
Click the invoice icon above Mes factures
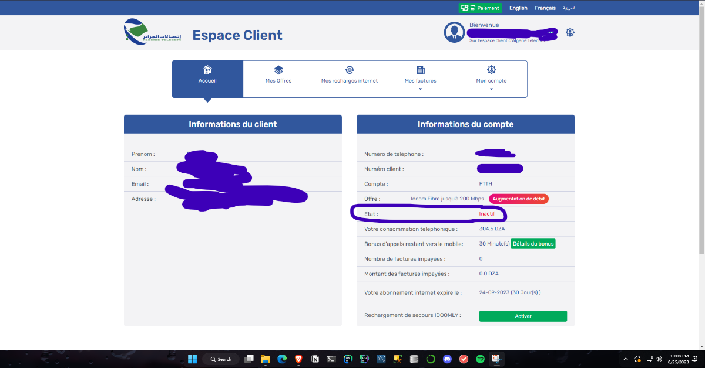pos(421,70)
